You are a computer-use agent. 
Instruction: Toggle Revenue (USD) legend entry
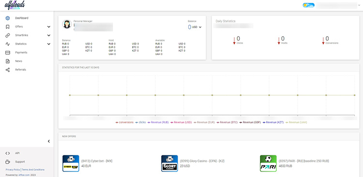(181, 122)
